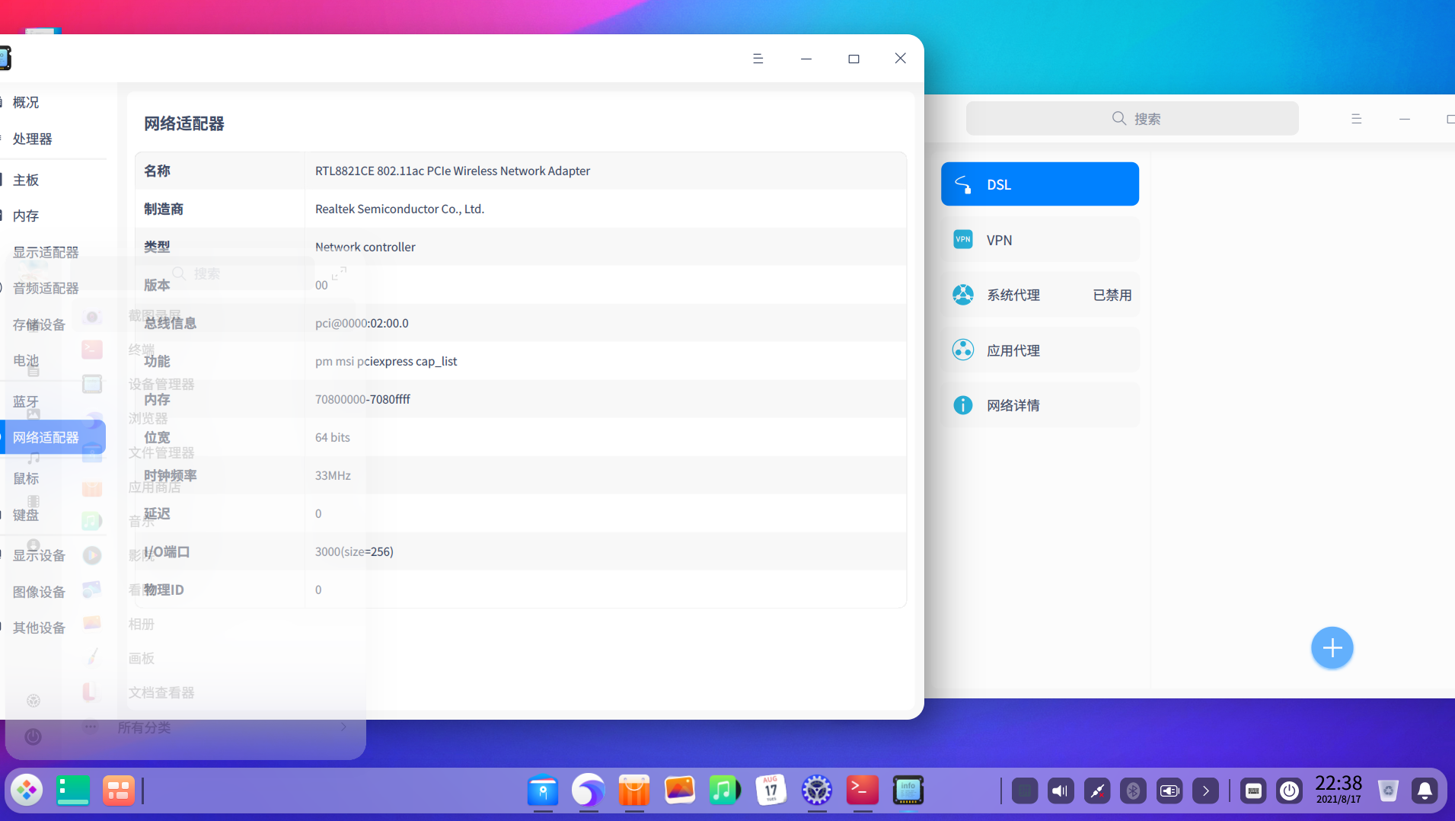This screenshot has width=1455, height=821.
Task: Open VPN in the network settings list
Action: coord(1040,240)
